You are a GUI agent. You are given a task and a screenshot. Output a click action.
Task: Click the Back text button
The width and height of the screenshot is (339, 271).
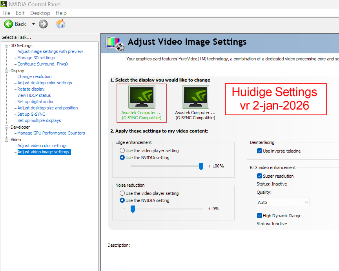tap(20, 24)
